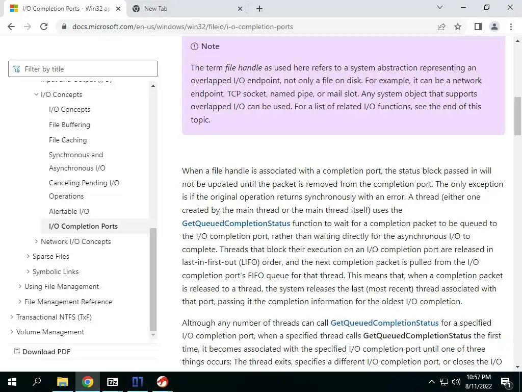Click the sidebar scrollbar thumb
This screenshot has height=392, width=522.
153,279
